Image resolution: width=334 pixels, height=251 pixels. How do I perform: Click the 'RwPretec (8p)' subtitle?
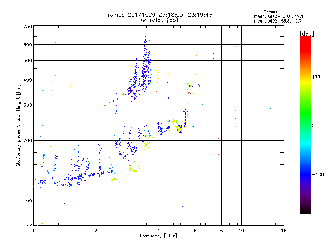(x=158, y=20)
